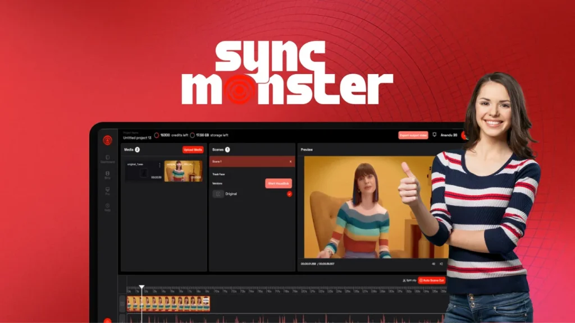This screenshot has width=575, height=323.
Task: Click the Split clip tool
Action: (409, 280)
